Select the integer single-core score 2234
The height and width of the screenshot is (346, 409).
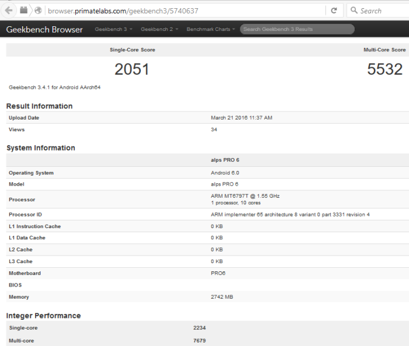click(x=200, y=328)
